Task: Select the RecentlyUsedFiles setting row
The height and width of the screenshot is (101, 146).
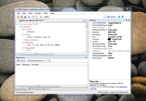Action: coord(110,44)
